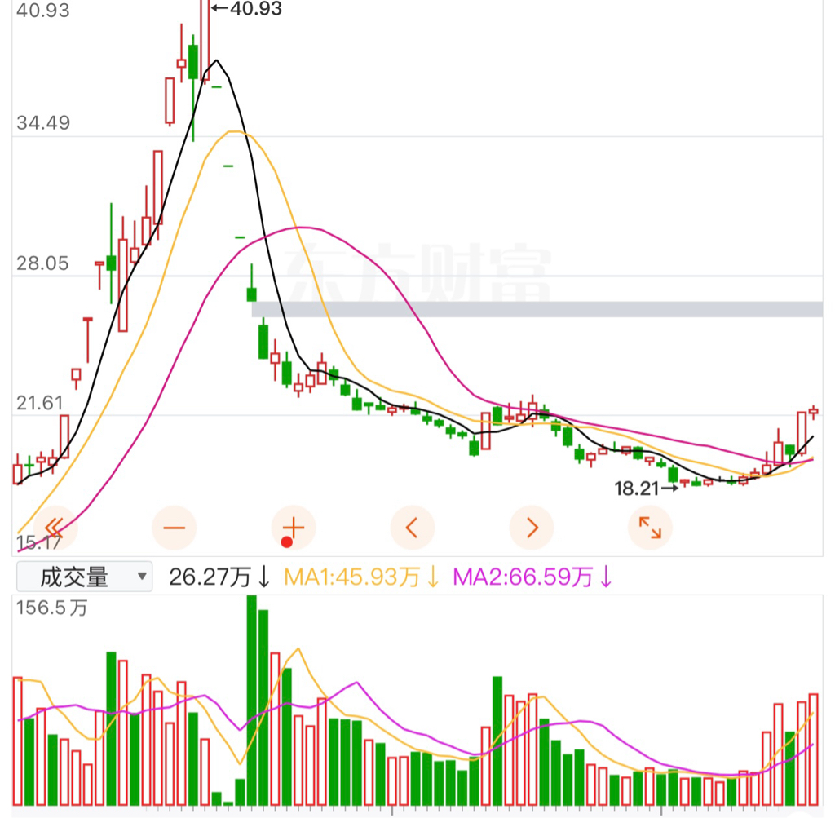Screen dimensions: 835x818
Task: Click the MA2:66.59万 volume average label
Action: (532, 577)
